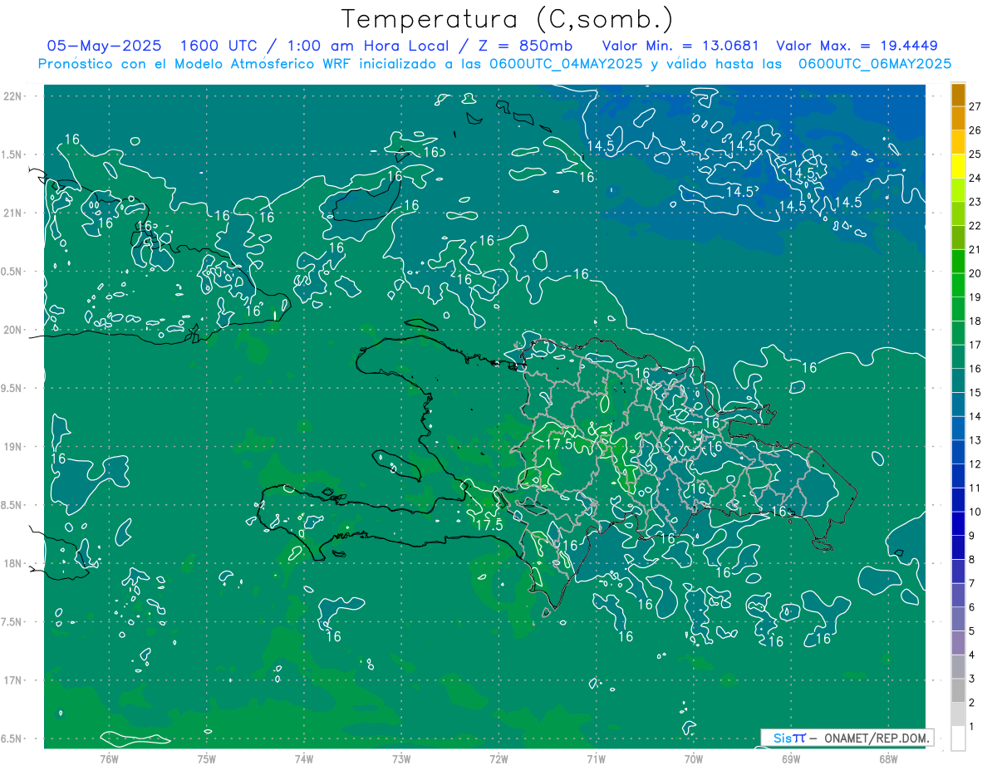
Task: Click the '8' value on the color scale
Action: click(972, 560)
